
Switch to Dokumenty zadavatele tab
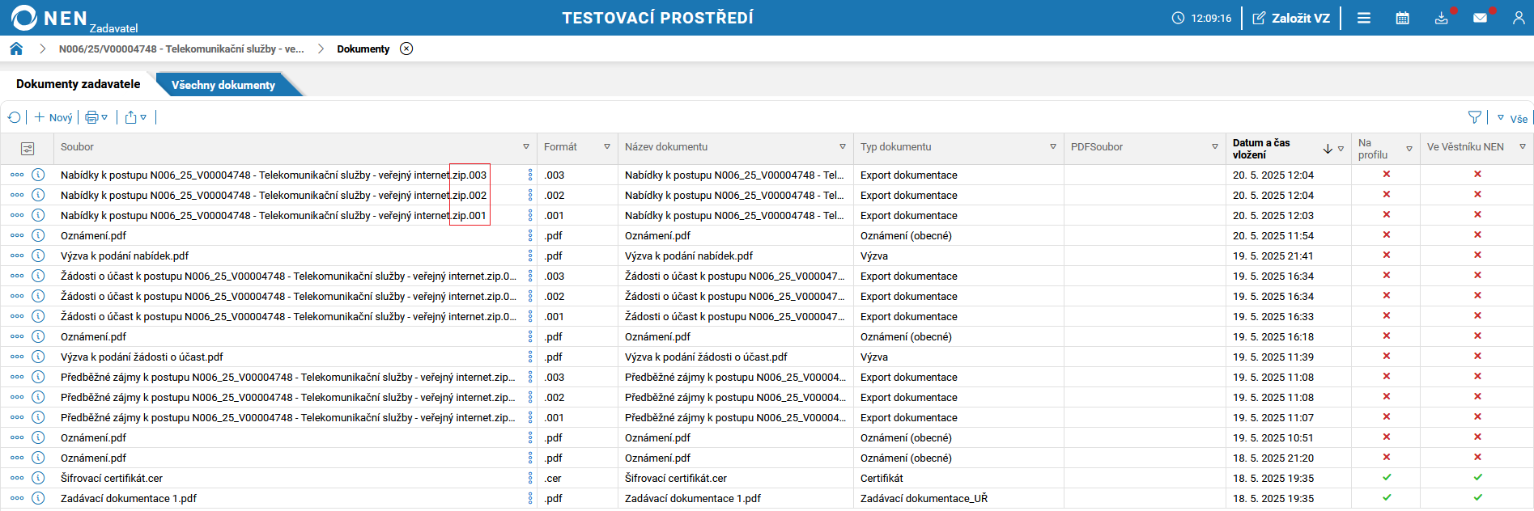pos(79,84)
